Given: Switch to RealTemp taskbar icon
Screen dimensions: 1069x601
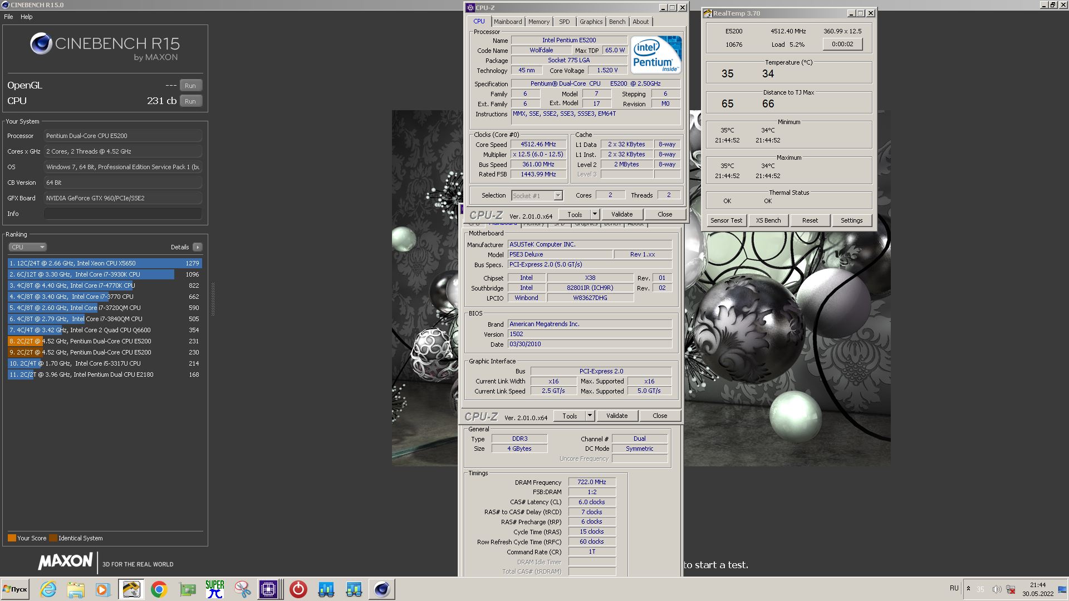Looking at the screenshot, I should (131, 589).
